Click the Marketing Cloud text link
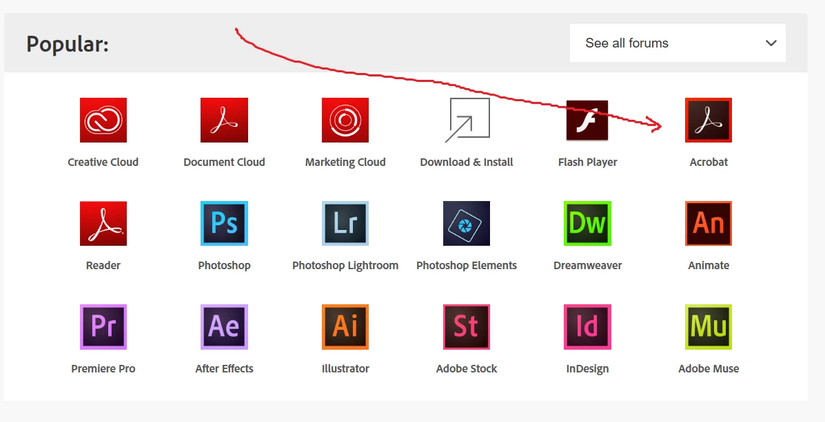This screenshot has height=422, width=825. [345, 162]
